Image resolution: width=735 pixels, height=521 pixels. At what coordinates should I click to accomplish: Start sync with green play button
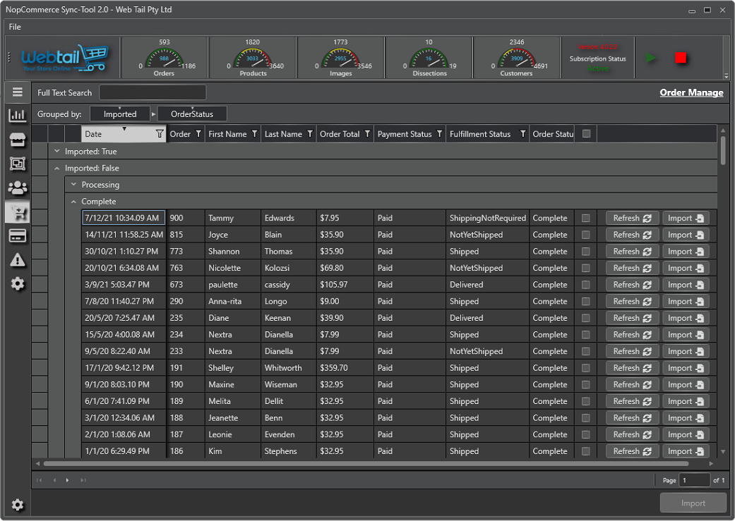650,58
